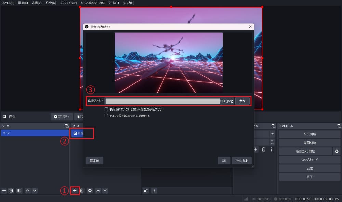The height and width of the screenshot is (202, 342).
Task: Add a scene transition with the plus icon
Action: [256, 149]
